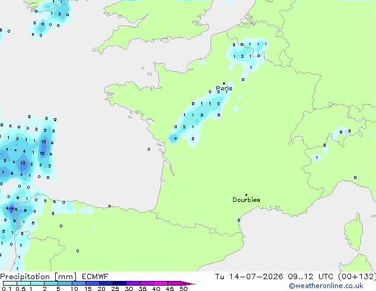Click the Dourbies location label
The height and width of the screenshot is (291, 376).
(246, 200)
